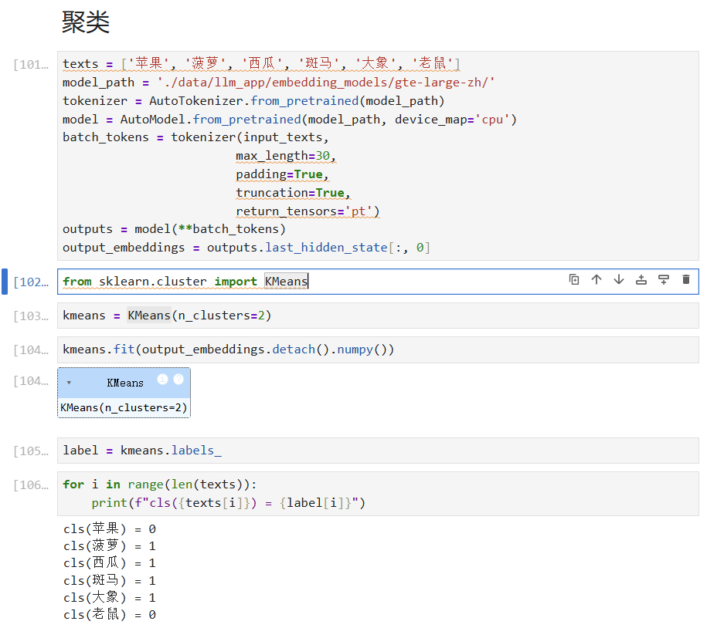Viewport: 707px width, 628px height.
Task: Select the 聚类 heading cell
Action: pyautogui.click(x=86, y=22)
